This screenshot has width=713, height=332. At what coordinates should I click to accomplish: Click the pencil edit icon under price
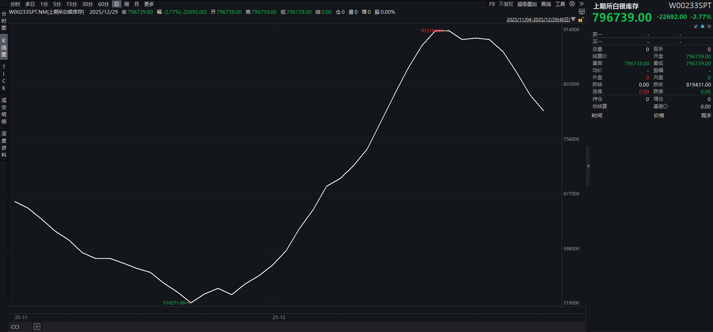[696, 26]
